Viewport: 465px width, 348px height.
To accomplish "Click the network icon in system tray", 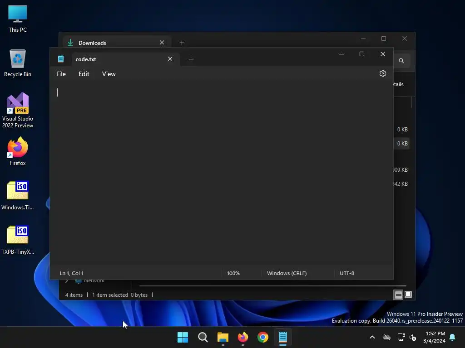I will (401, 337).
